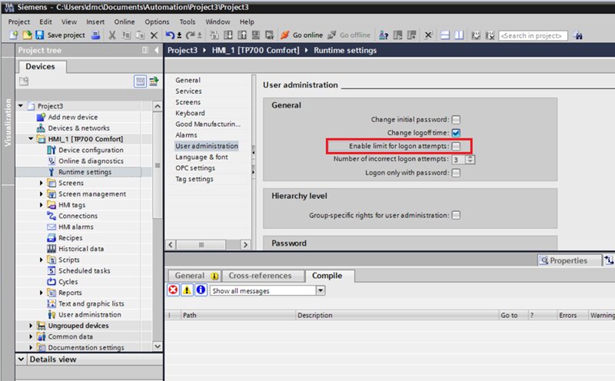The image size is (615, 381).
Task: Click the Upload from device icon
Action: tap(242, 35)
